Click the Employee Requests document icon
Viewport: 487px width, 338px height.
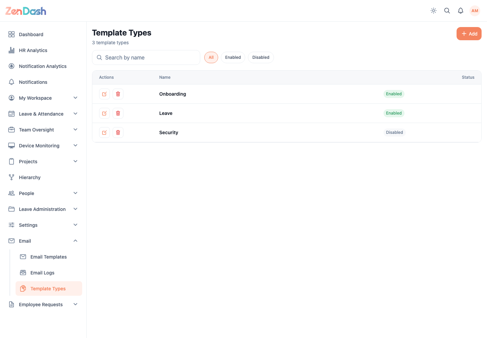(x=11, y=305)
